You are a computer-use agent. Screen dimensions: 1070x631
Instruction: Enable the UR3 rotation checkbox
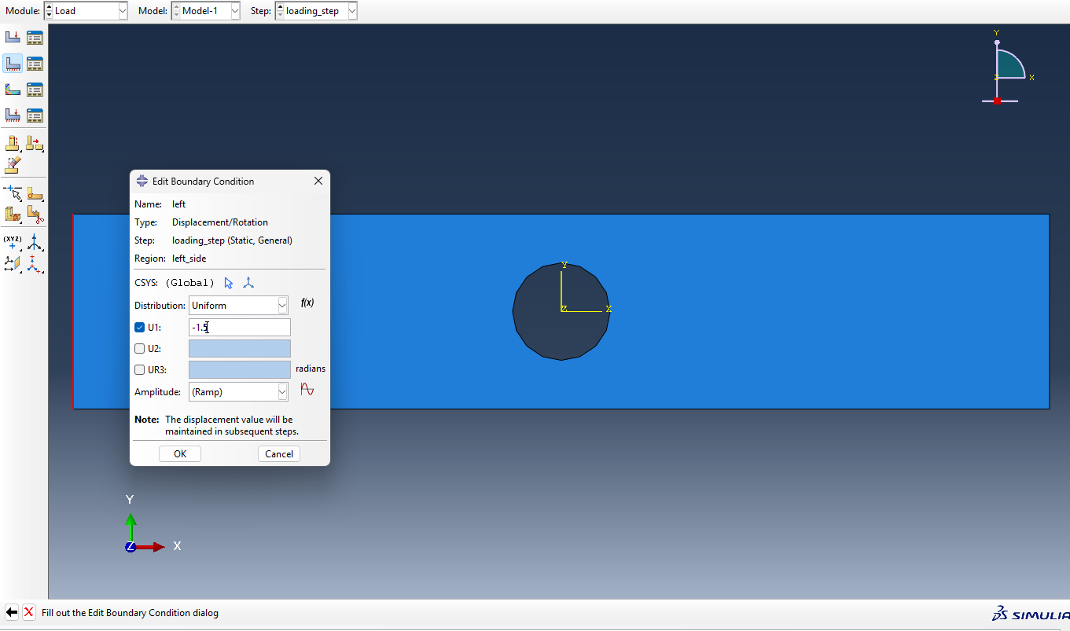coord(140,370)
